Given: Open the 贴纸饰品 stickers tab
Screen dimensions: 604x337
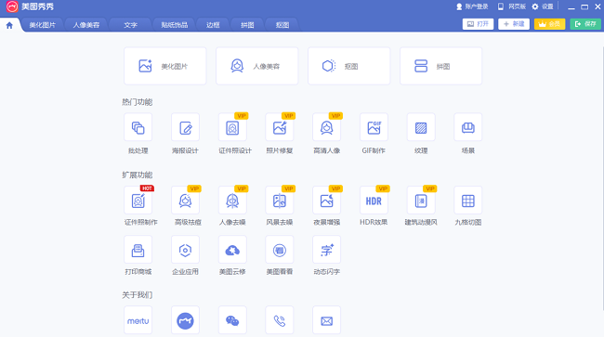Looking at the screenshot, I should [174, 25].
